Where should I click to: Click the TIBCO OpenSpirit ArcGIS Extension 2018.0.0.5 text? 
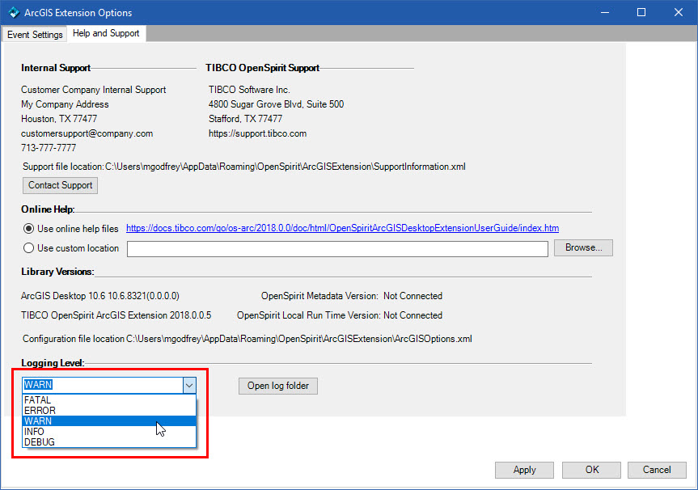pyautogui.click(x=116, y=315)
